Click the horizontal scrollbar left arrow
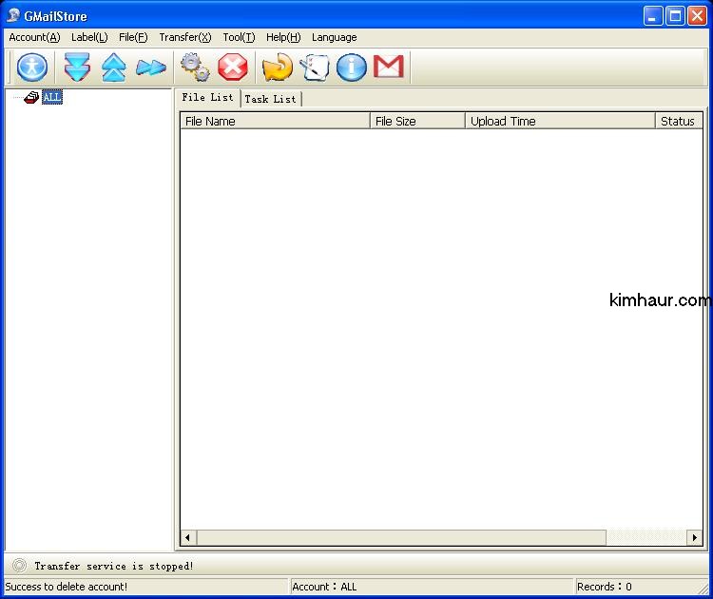Image resolution: width=713 pixels, height=599 pixels. tap(188, 538)
